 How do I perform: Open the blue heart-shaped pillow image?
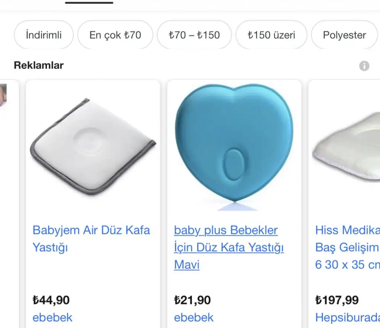[x=234, y=147]
